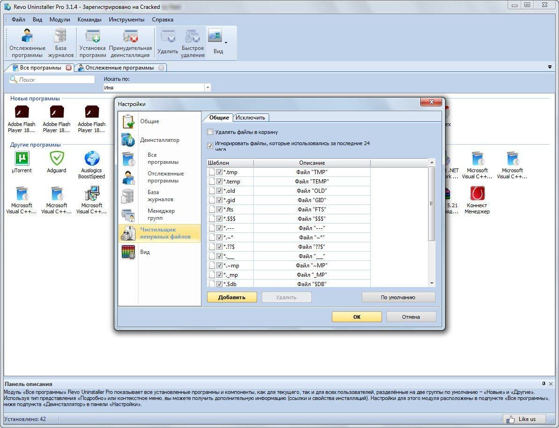The height and width of the screenshot is (428, 559).
Task: Uncheck the *.old pattern checkbox
Action: [219, 190]
